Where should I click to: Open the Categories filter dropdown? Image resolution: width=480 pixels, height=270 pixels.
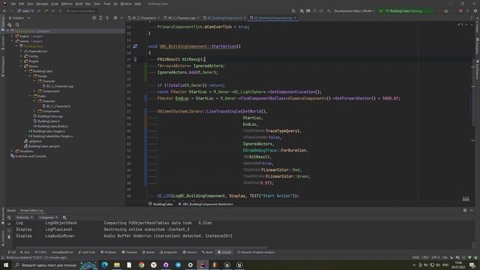pos(48,217)
